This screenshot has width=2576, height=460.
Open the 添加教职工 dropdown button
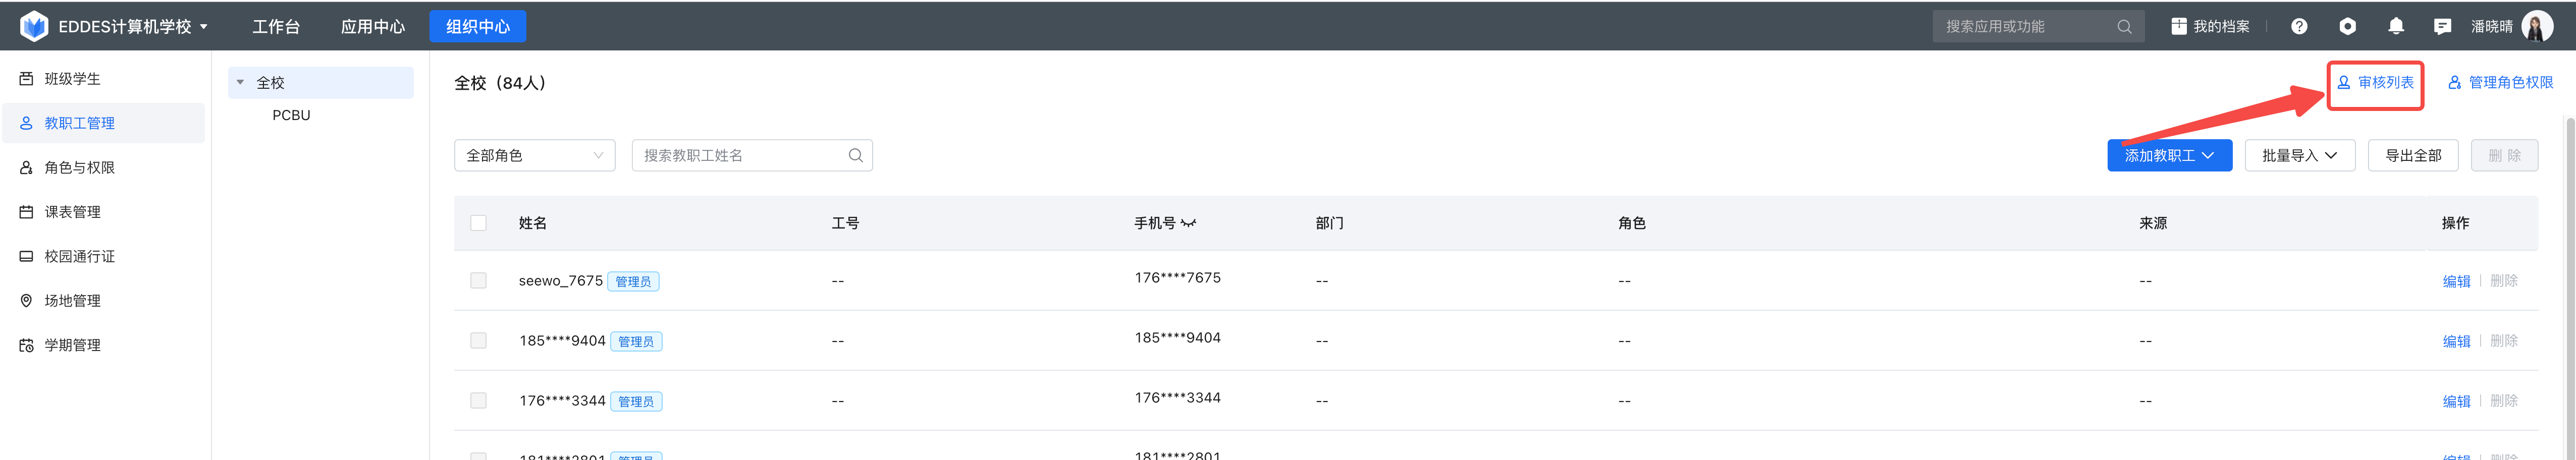[2169, 155]
